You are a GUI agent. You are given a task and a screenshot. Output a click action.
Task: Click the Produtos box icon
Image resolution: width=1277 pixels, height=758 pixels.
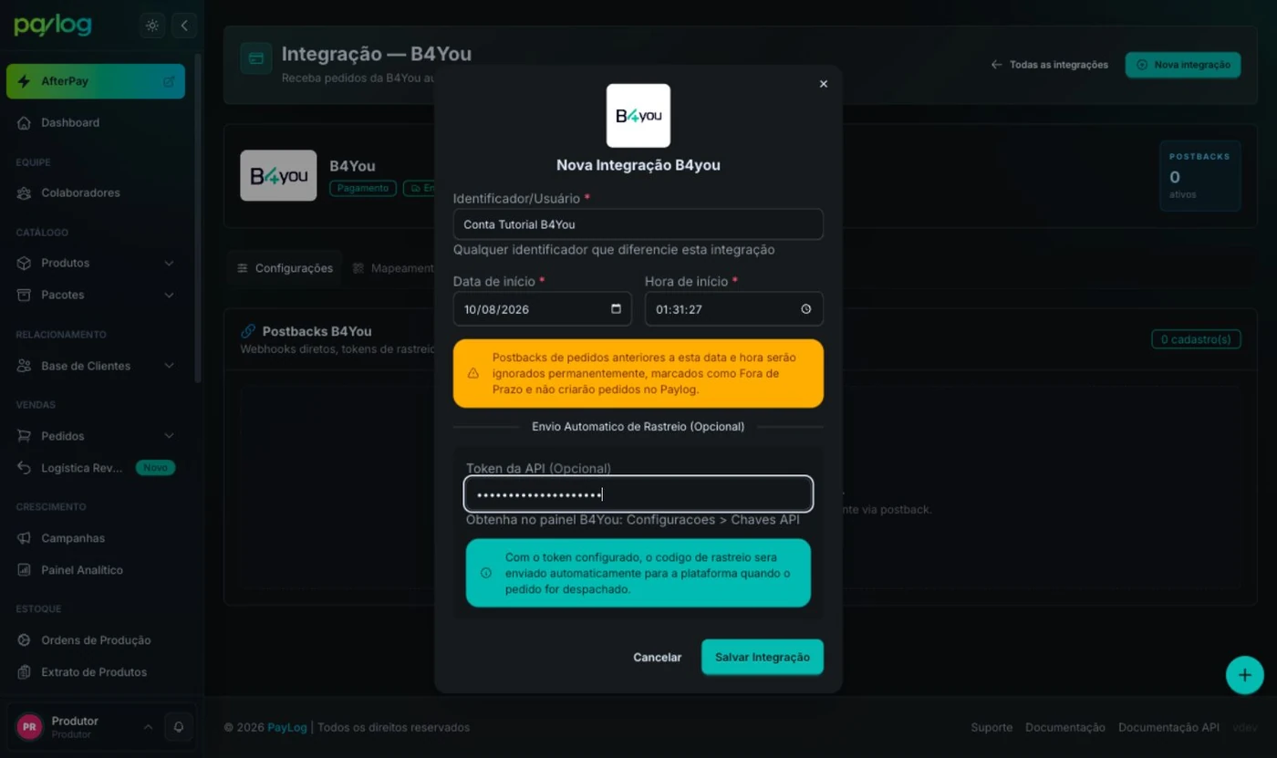(x=24, y=263)
